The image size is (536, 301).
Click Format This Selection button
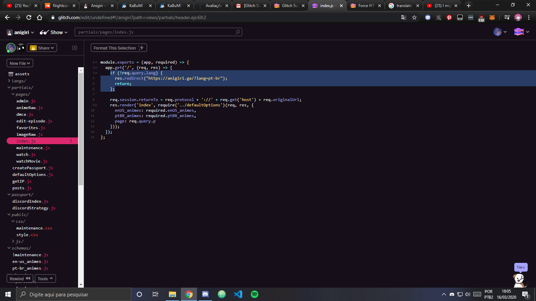point(119,48)
